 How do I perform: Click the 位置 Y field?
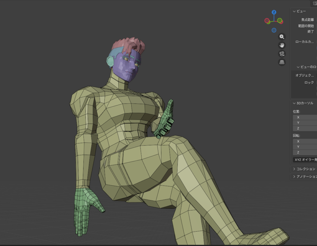[x=305, y=123]
